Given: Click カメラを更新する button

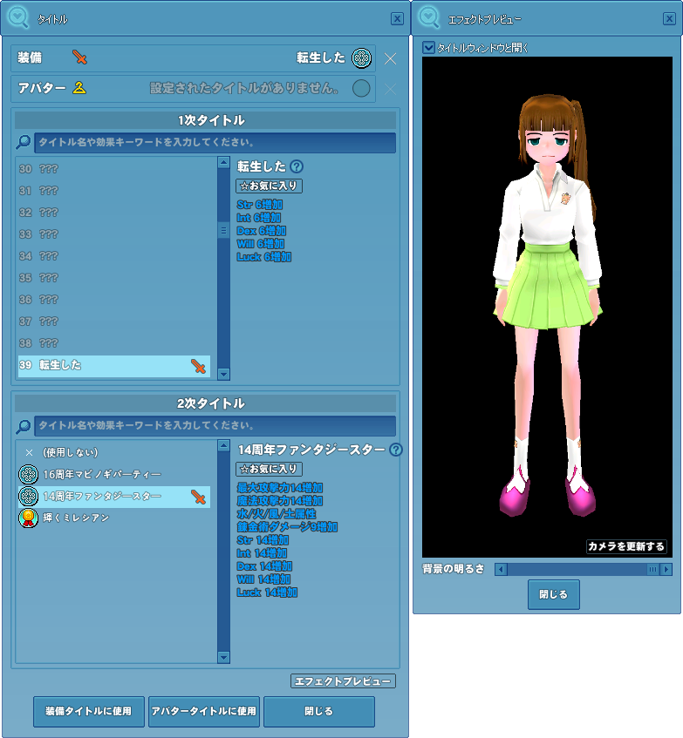Looking at the screenshot, I should pos(626,546).
